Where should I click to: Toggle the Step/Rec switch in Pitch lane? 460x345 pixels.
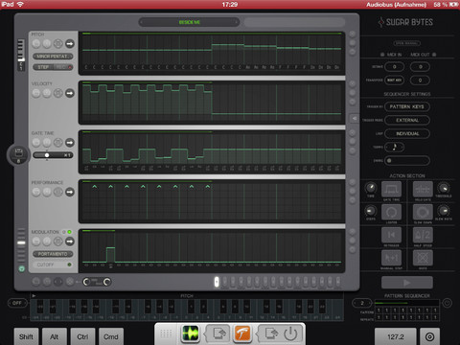(53, 67)
